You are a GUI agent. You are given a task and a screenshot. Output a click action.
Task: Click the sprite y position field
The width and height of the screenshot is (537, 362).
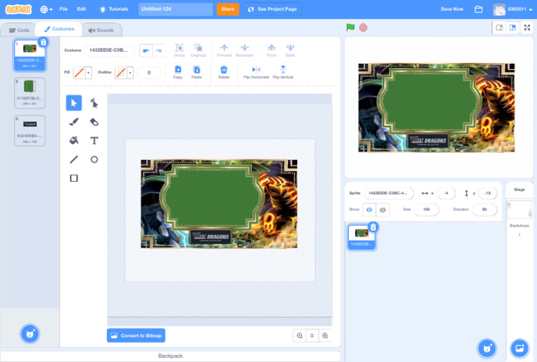click(x=487, y=193)
